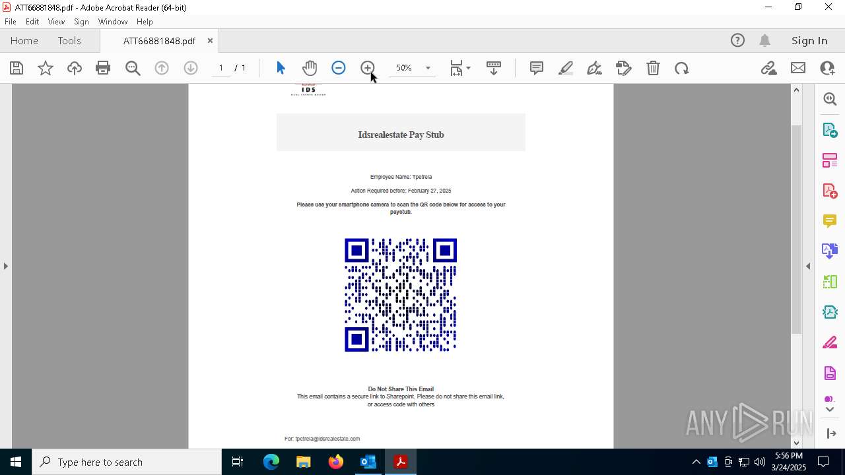Open the share with others person icon
This screenshot has height=475, width=845.
coord(827,68)
